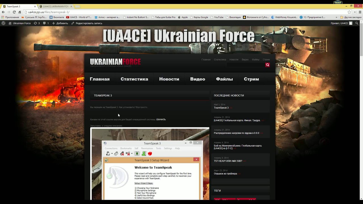Go back with the browser back arrow

[x=3, y=12]
